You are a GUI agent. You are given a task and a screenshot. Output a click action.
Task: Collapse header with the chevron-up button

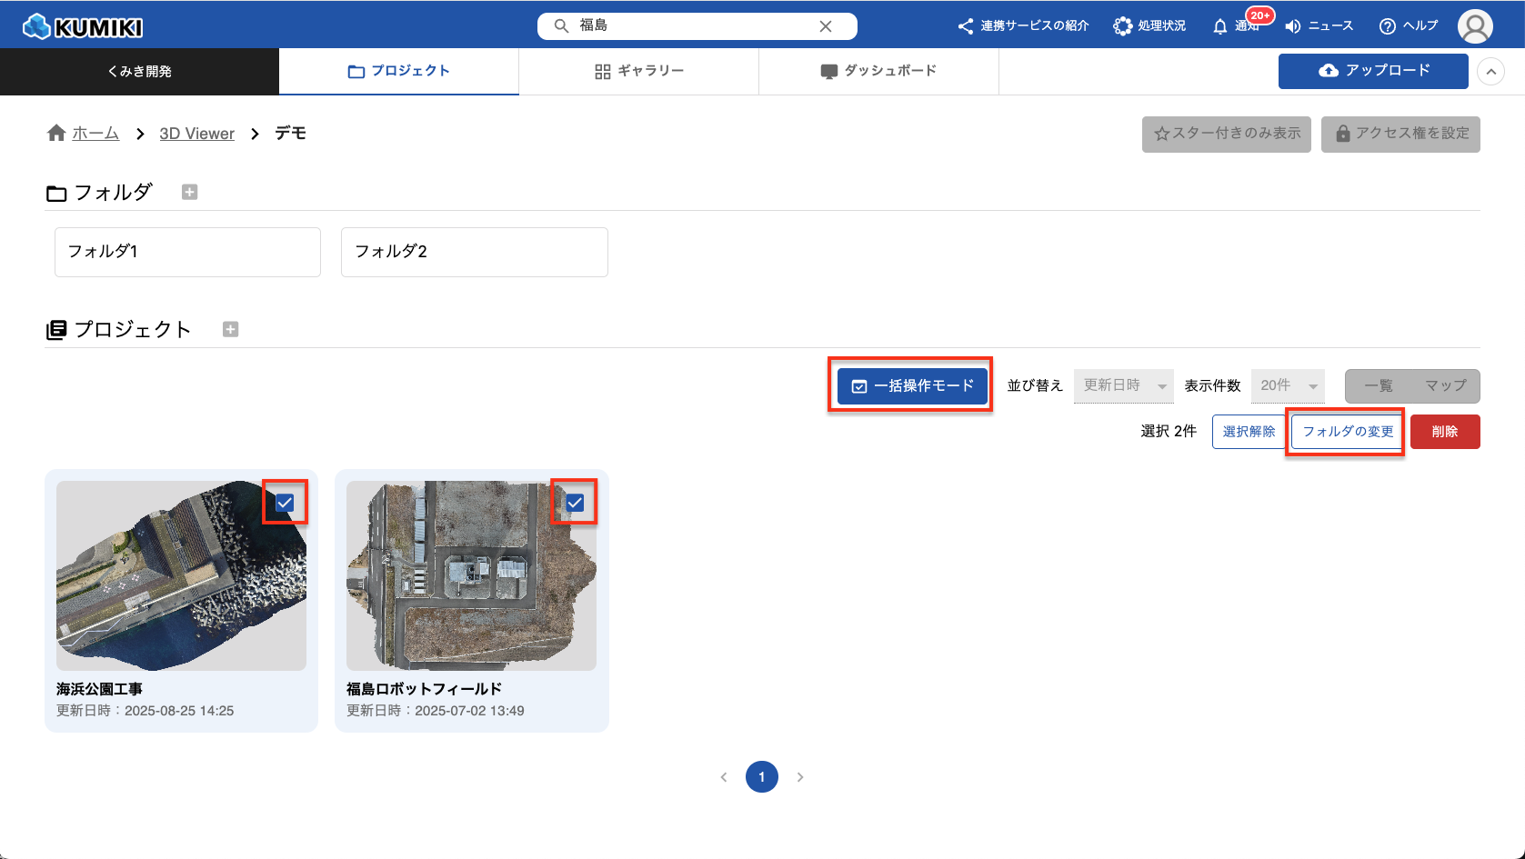(1490, 72)
